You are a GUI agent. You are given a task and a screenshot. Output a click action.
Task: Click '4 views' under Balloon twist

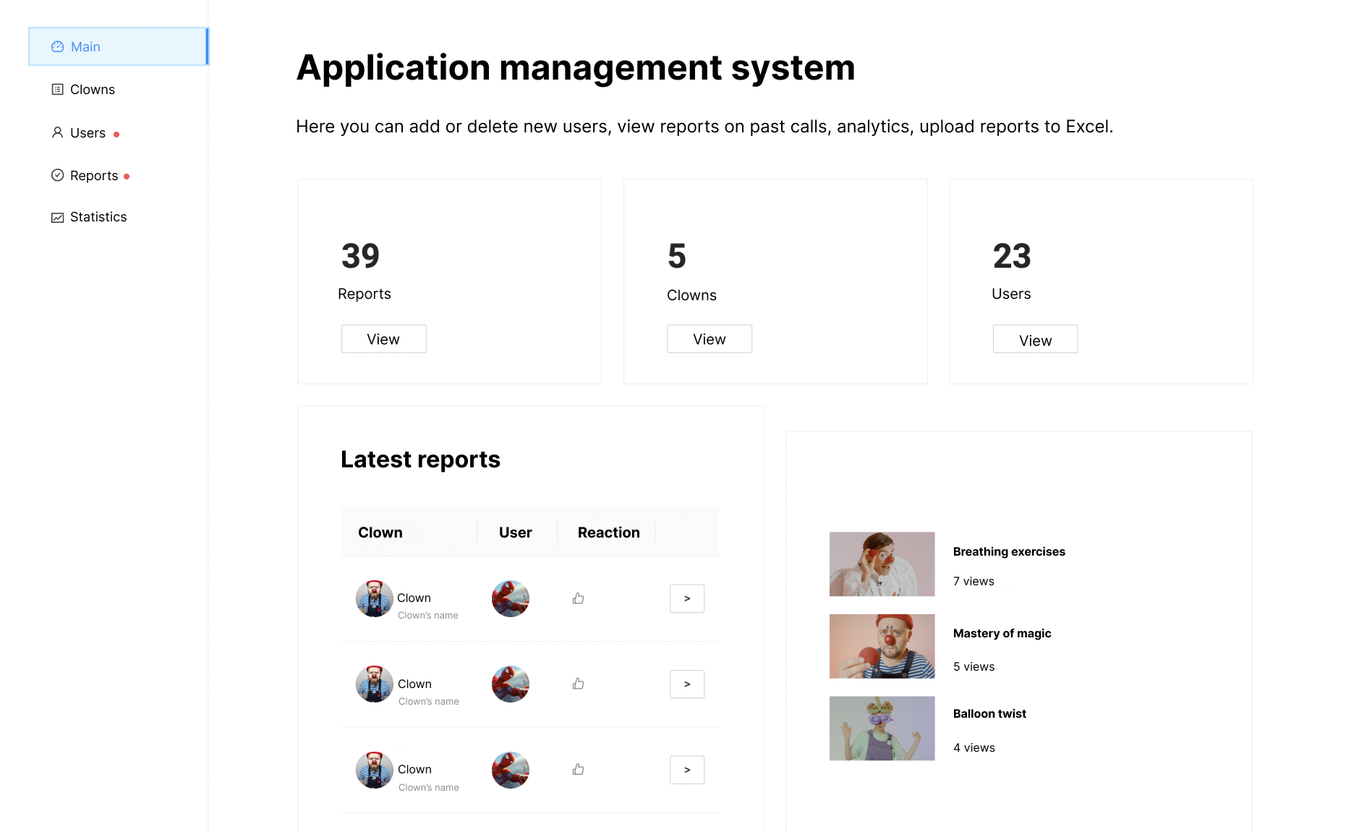(974, 748)
